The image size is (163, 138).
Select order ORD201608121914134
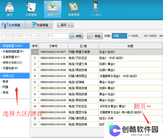click(53, 94)
